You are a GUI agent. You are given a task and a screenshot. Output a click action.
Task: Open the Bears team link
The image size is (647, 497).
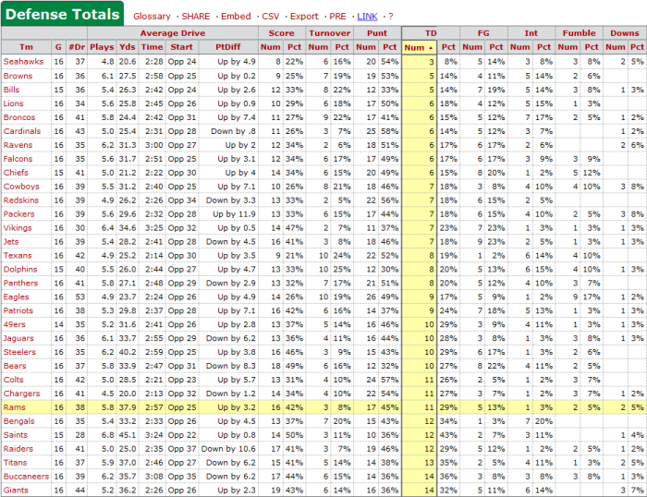click(x=15, y=366)
